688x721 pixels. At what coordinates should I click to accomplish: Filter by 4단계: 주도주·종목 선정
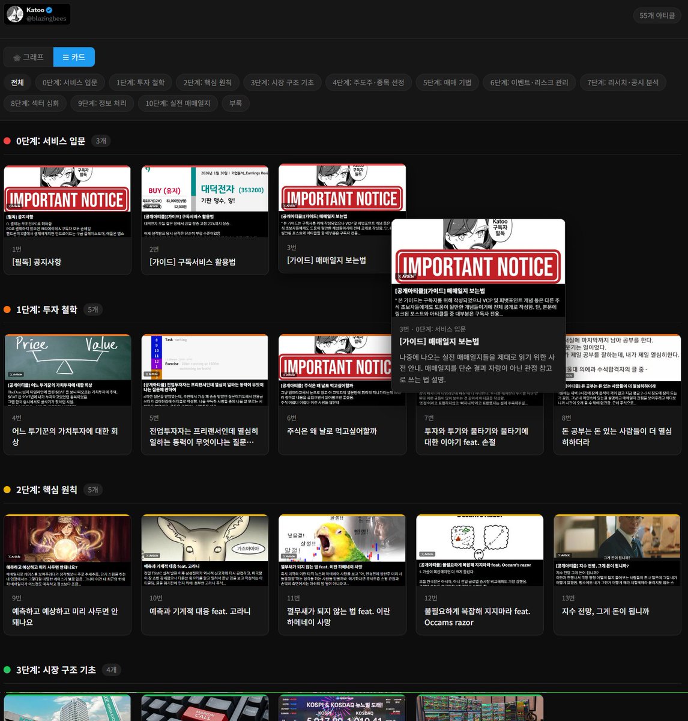pyautogui.click(x=369, y=82)
